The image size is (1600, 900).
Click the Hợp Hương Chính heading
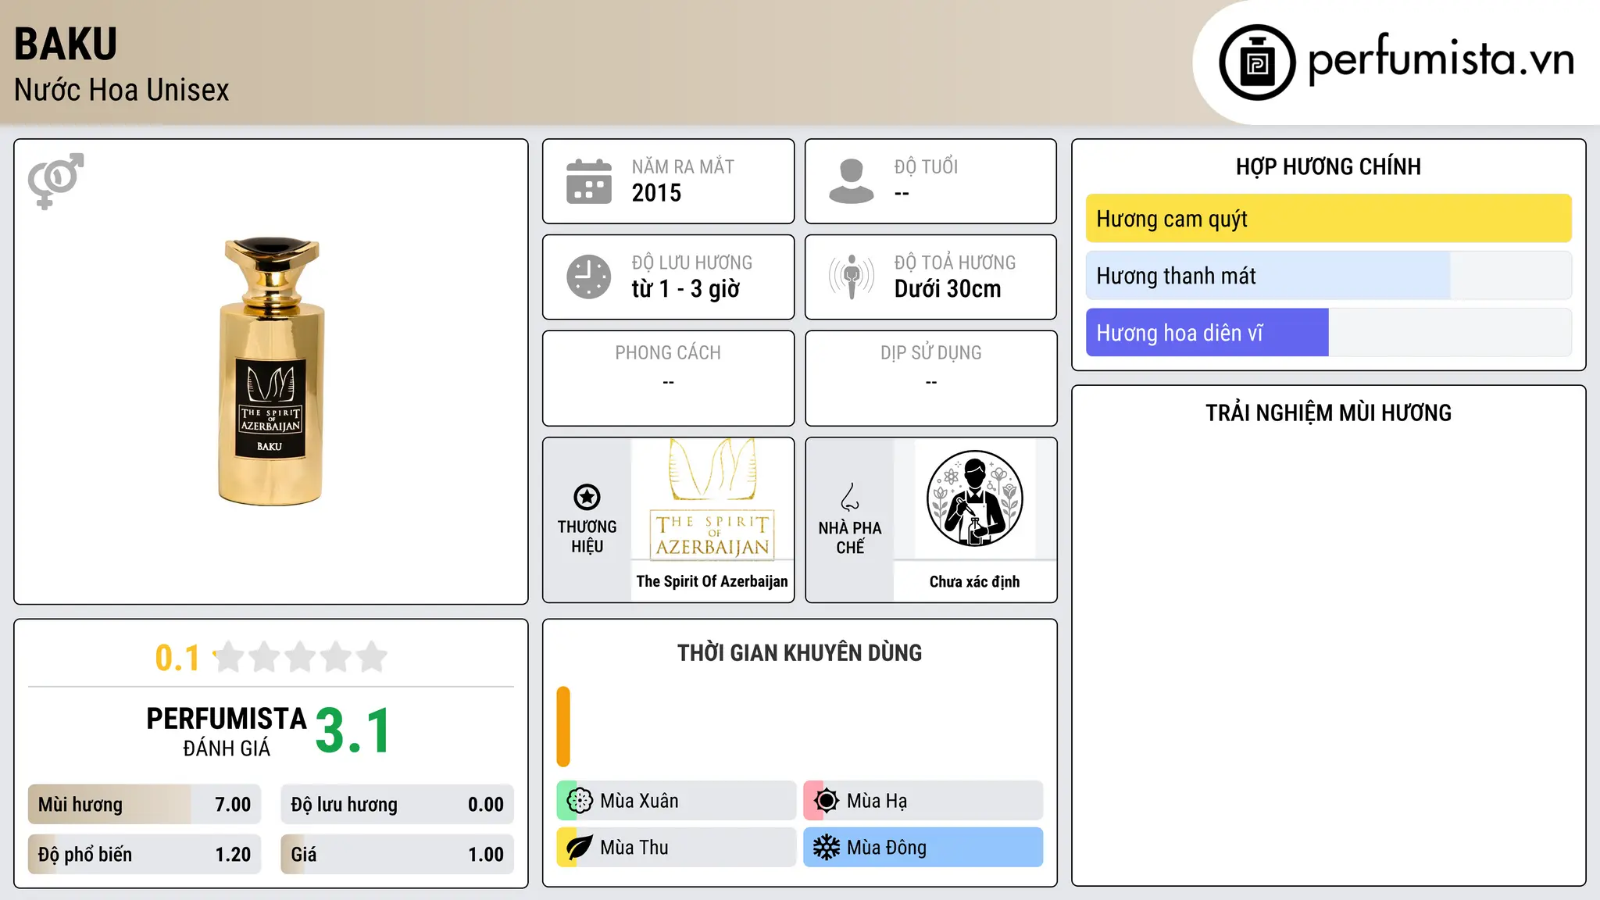pos(1329,166)
